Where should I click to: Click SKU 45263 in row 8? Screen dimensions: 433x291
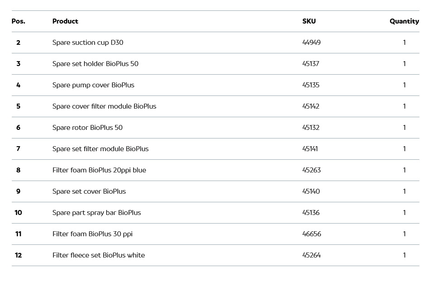click(311, 170)
